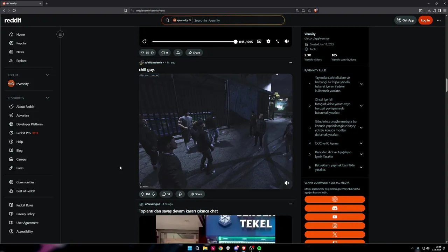Open the header more options menu
This screenshot has height=252, width=448.
point(439,20)
